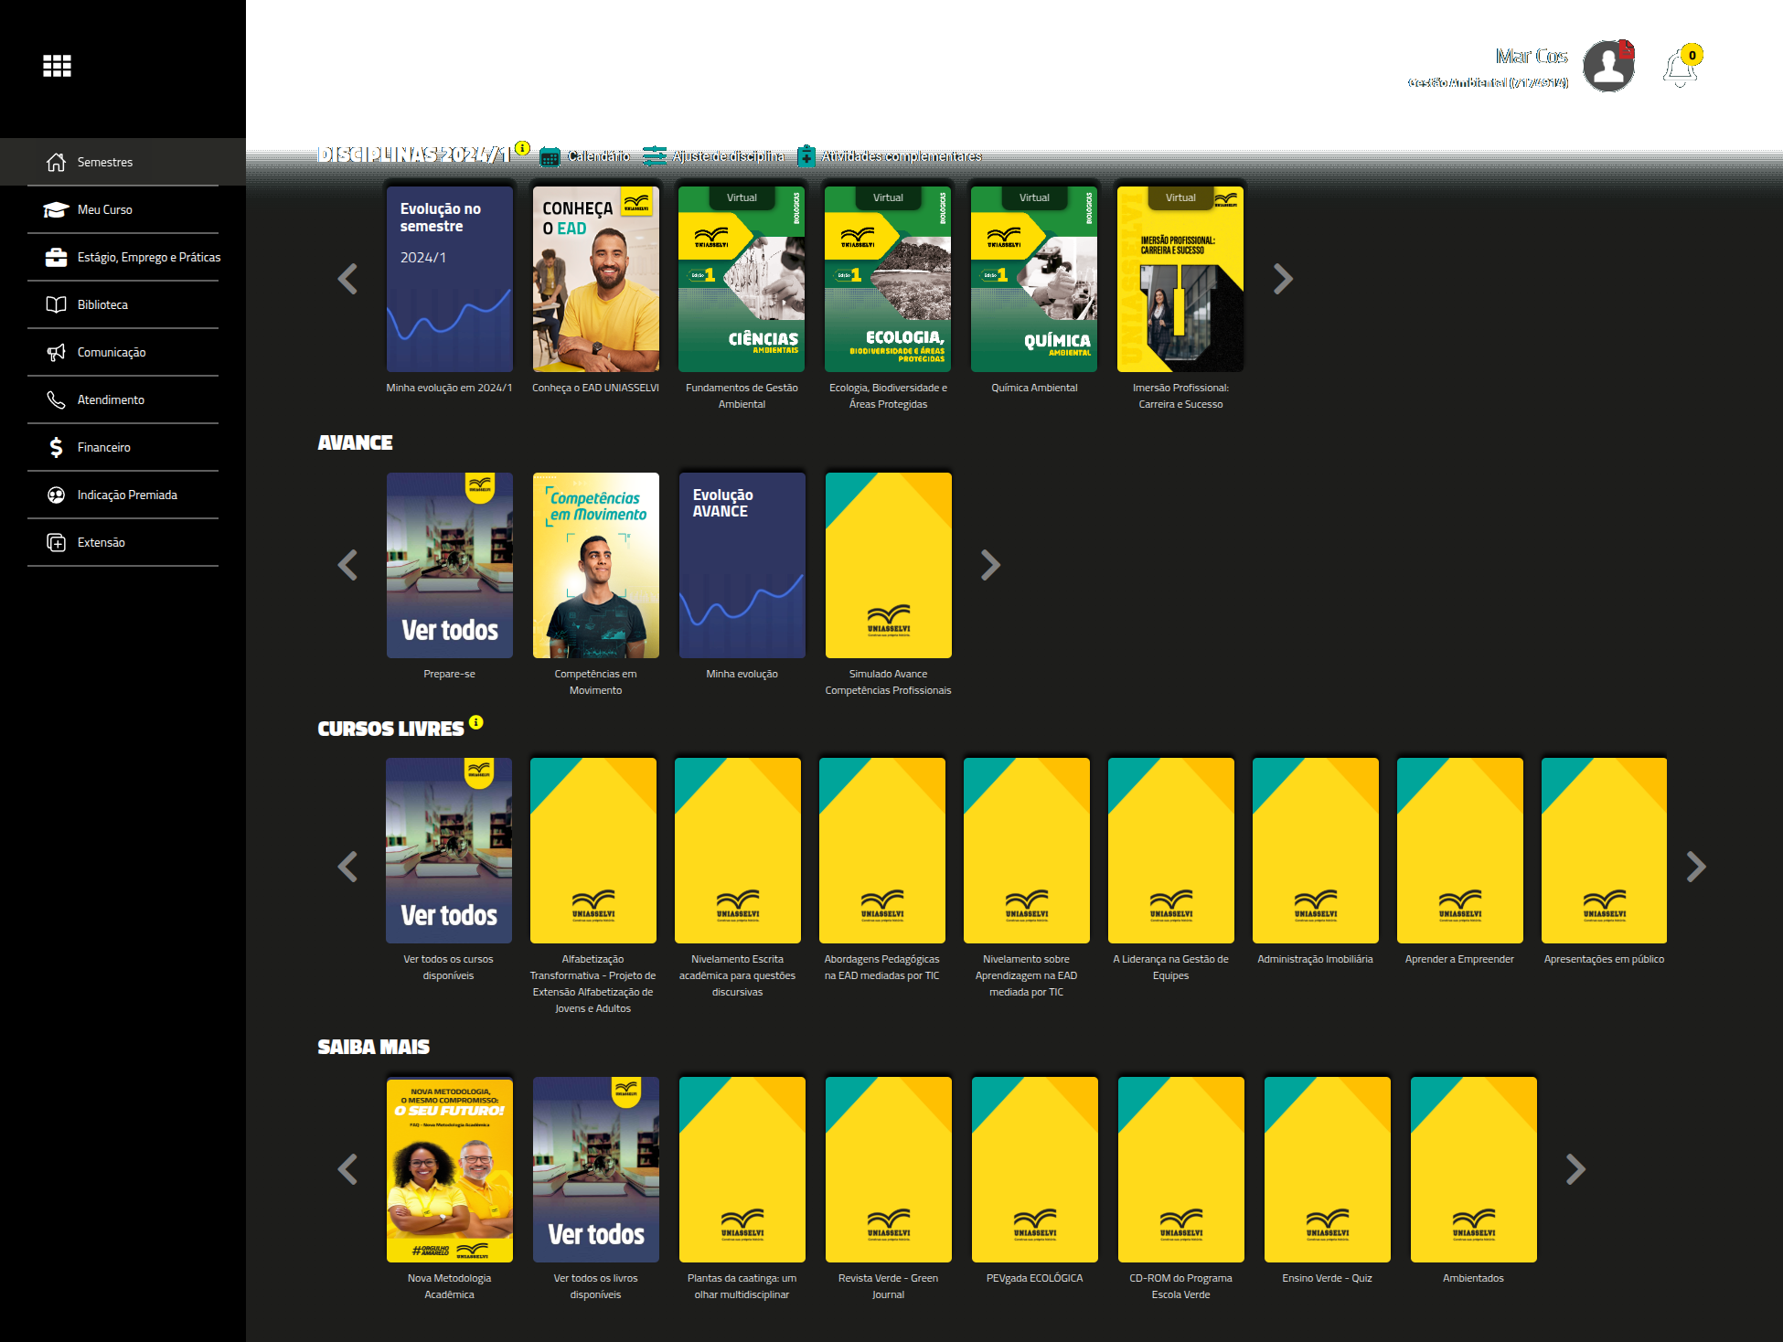
Task: Open Atividades complementares link
Action: (x=901, y=156)
